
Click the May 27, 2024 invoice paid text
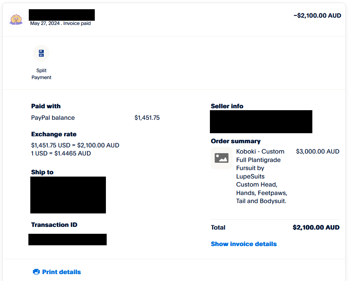[x=60, y=23]
